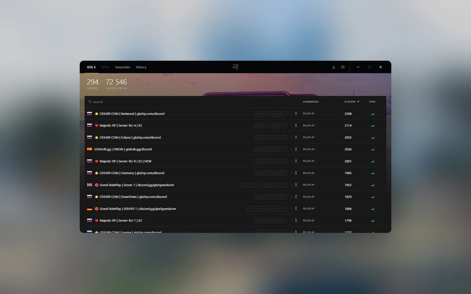Click the RAGE R logo in title bar
Screen dimensions: 471x294
click(235, 67)
